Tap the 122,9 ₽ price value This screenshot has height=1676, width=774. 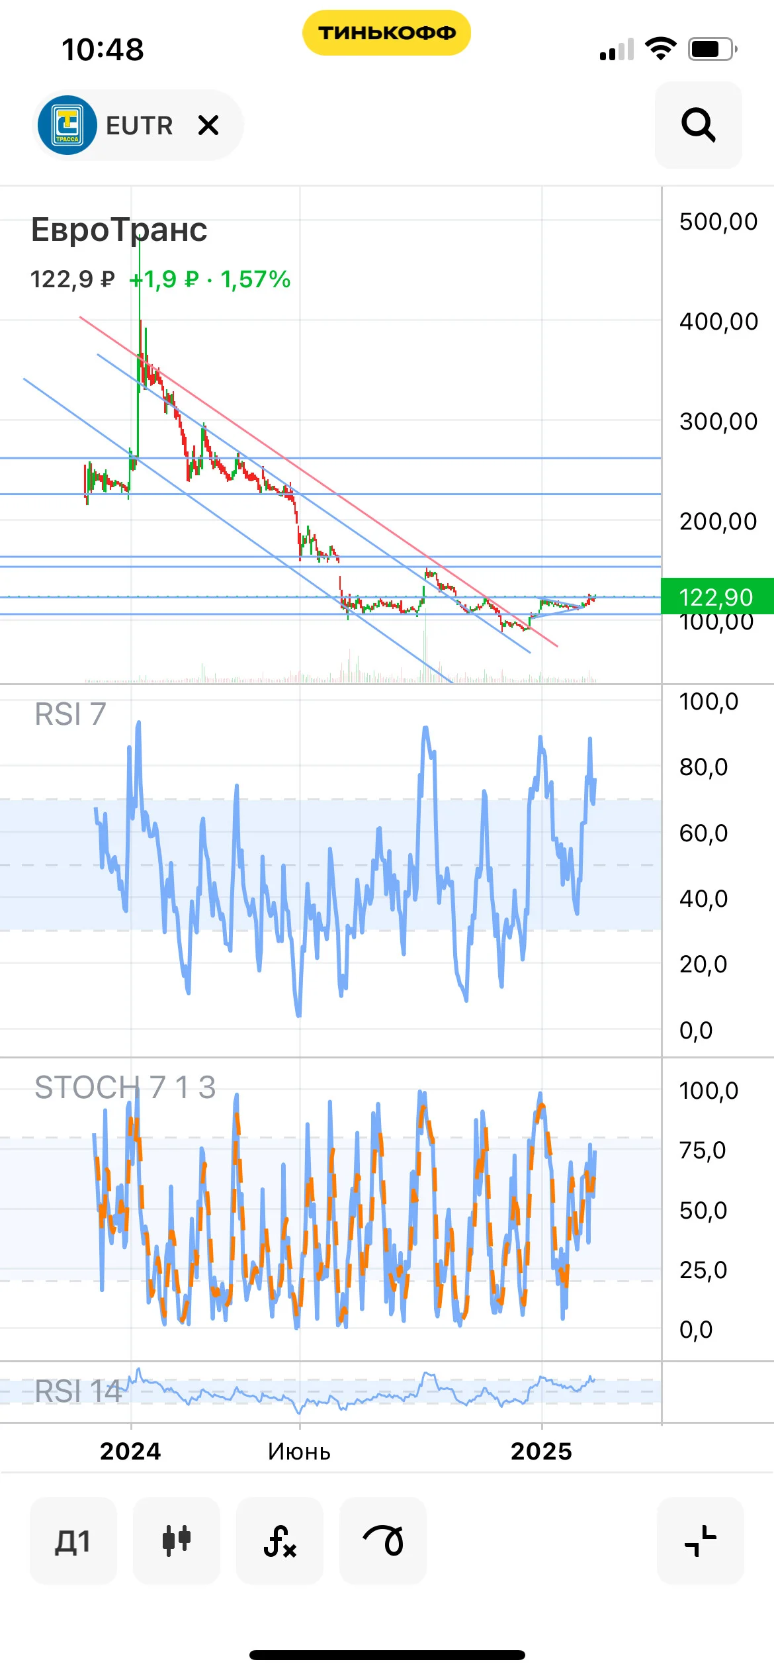[73, 279]
